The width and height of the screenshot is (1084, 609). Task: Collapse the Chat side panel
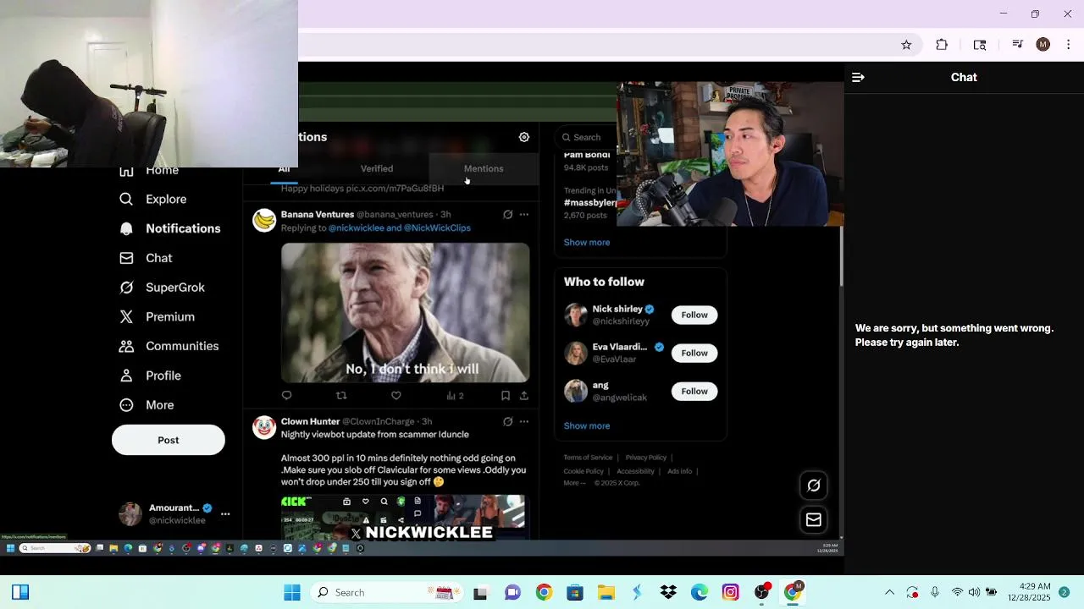click(x=858, y=77)
